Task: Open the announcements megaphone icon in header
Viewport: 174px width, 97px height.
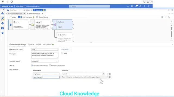Action: pos(128,6)
